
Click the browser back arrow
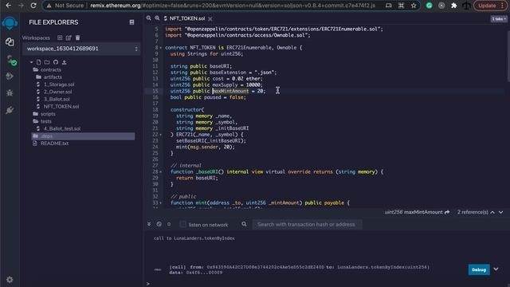[9, 6]
